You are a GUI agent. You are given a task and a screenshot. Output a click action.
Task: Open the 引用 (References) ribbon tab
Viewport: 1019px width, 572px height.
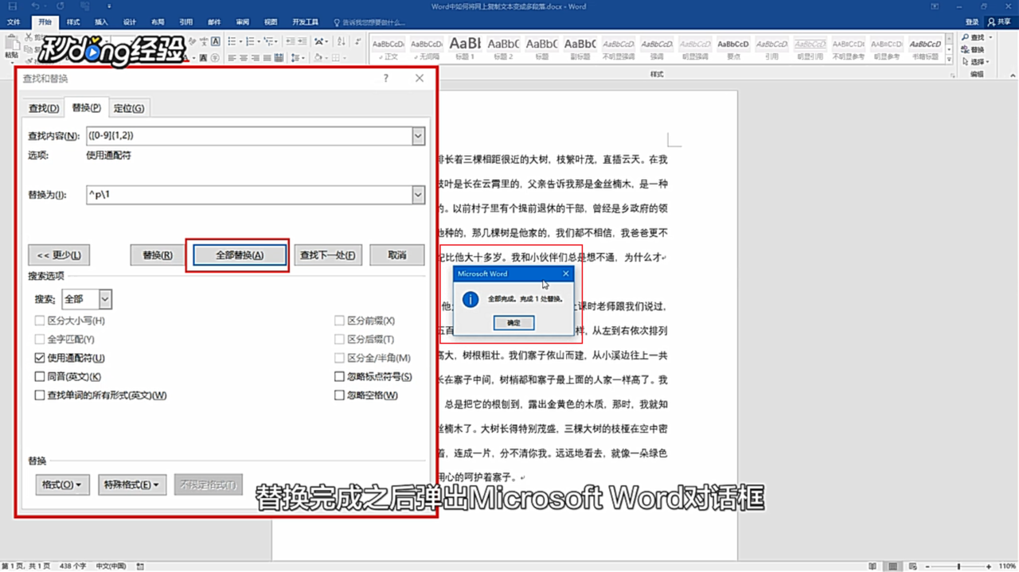186,22
